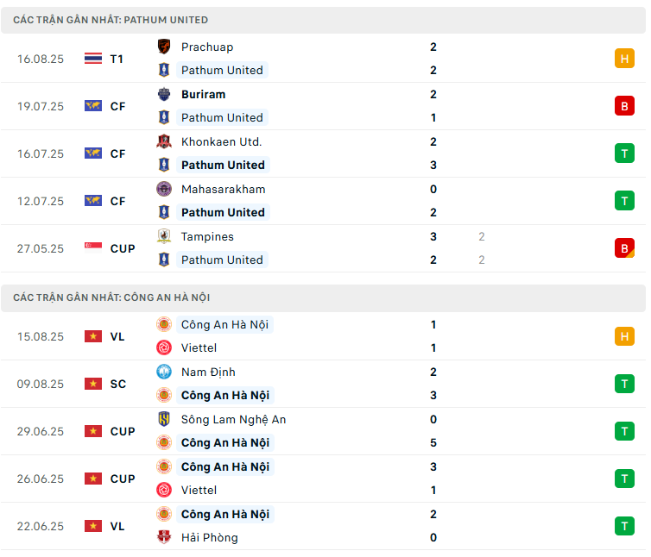Click the Pathum United recent matches header
Screen dimensions: 651x557
(324, 20)
